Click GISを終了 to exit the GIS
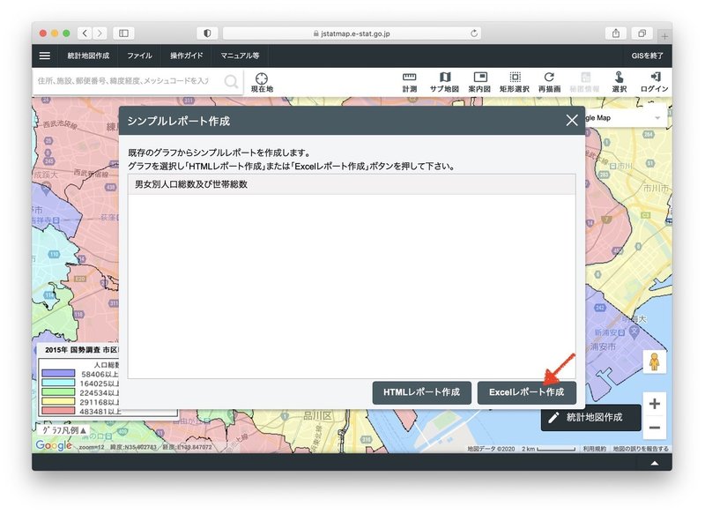This screenshot has height=514, width=705. pyautogui.click(x=647, y=56)
